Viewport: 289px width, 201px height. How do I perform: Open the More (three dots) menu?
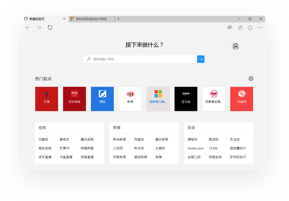click(261, 28)
